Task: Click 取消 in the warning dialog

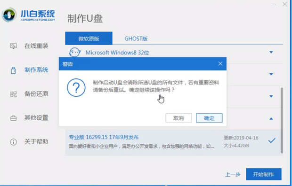Action: pyautogui.click(x=178, y=118)
